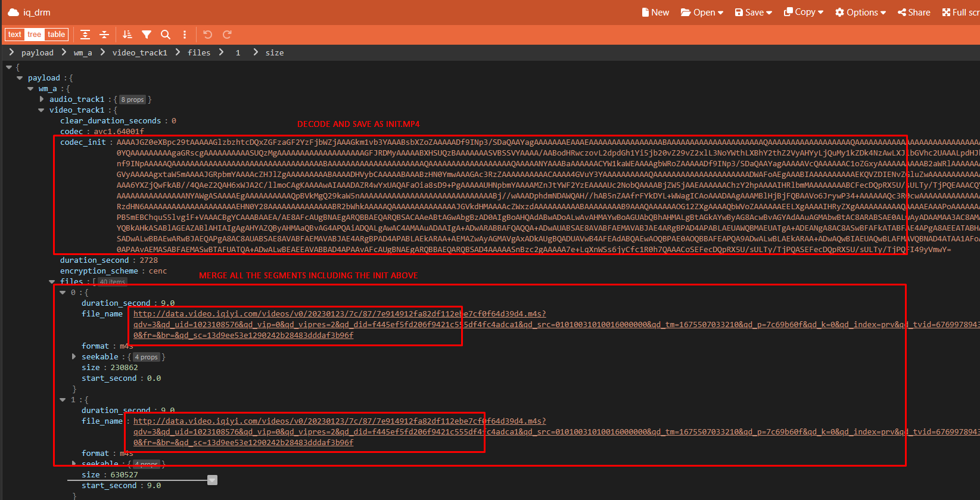The image size is (980, 500).
Task: Select the codec_init key name
Action: pos(83,142)
